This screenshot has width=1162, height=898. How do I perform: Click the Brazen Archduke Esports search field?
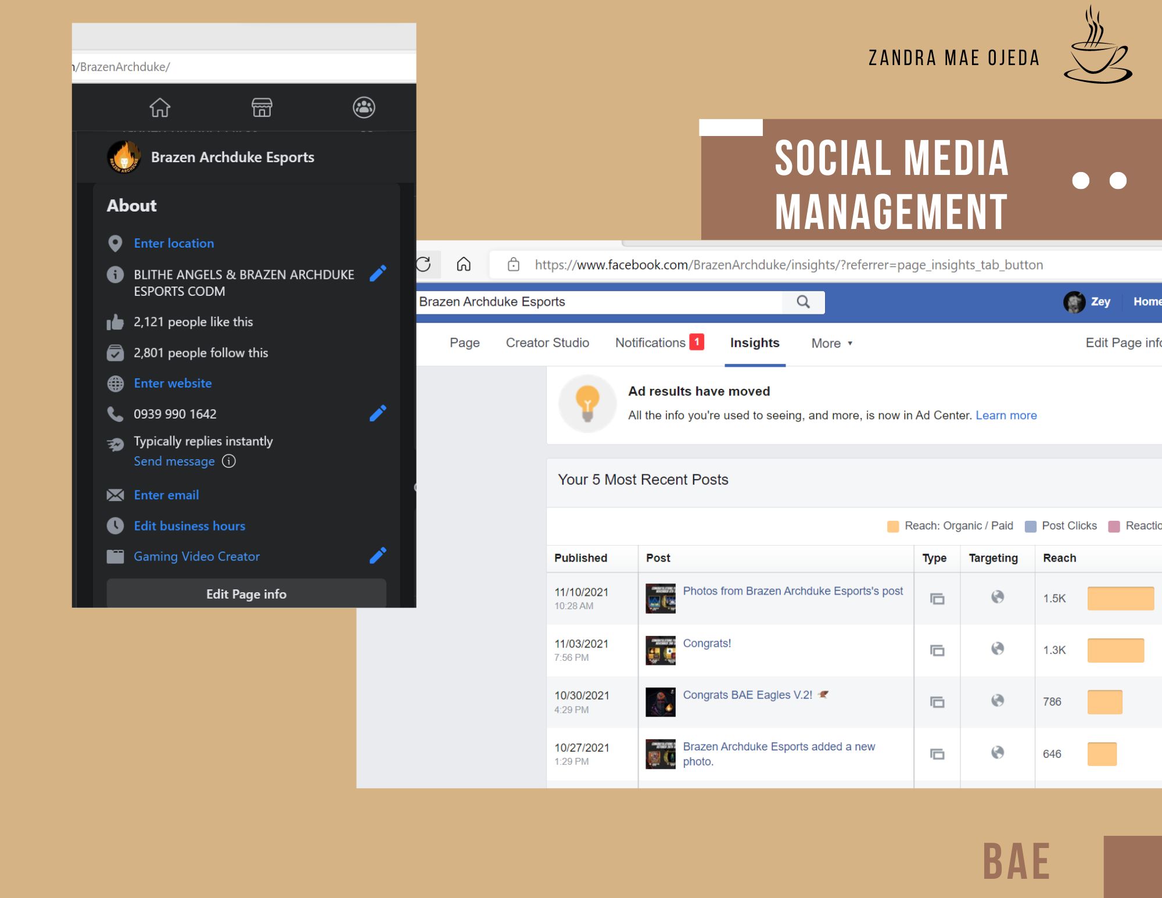pos(598,302)
